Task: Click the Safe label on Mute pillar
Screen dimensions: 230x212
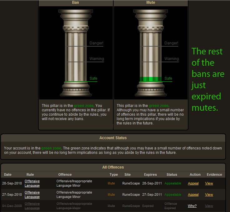Action: point(168,78)
